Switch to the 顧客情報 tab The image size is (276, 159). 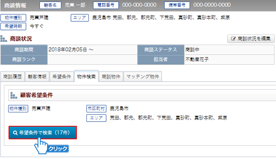click(x=37, y=77)
